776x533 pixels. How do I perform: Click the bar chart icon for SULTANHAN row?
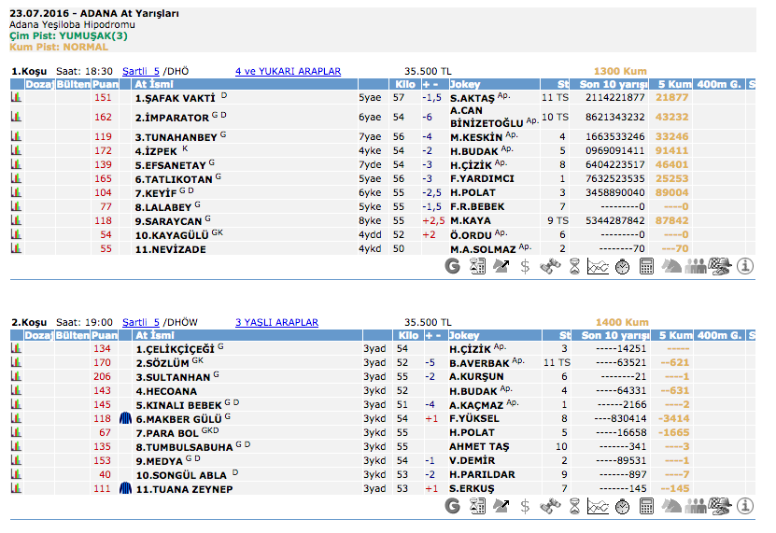point(16,377)
